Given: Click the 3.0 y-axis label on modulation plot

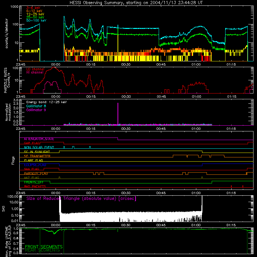Looking at the screenshot, I should click(16, 100).
